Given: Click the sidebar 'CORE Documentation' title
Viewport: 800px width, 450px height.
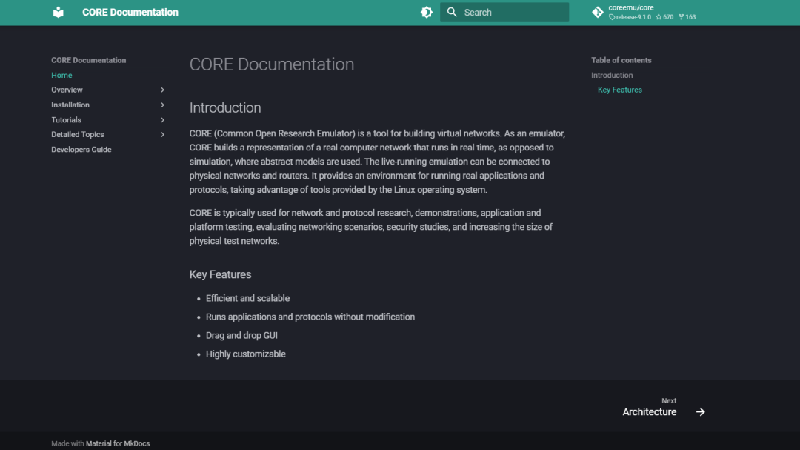Looking at the screenshot, I should [x=88, y=60].
